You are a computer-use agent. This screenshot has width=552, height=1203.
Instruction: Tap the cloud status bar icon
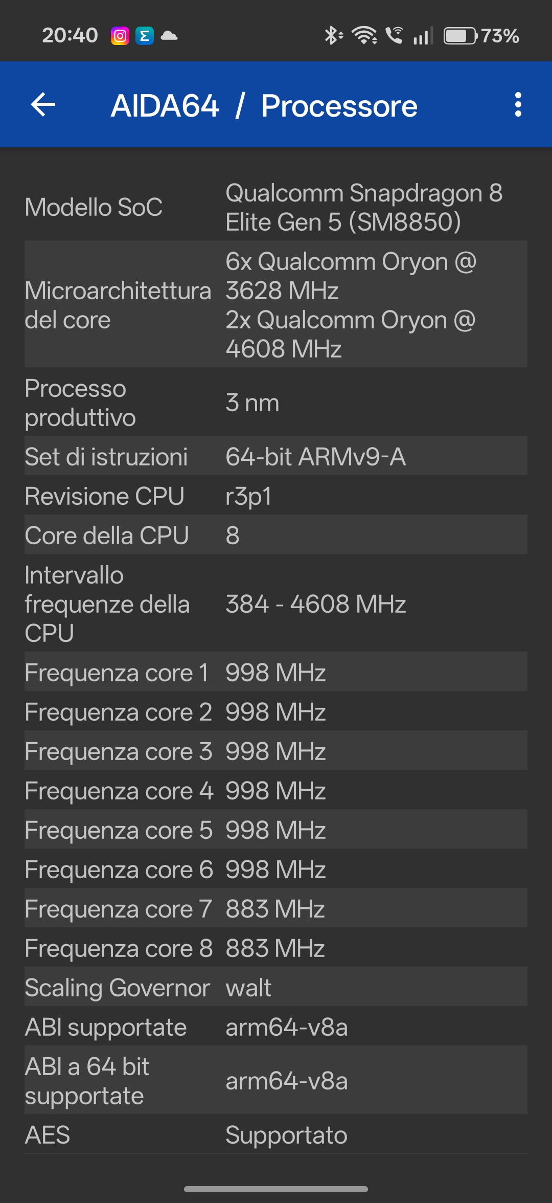[x=169, y=36]
